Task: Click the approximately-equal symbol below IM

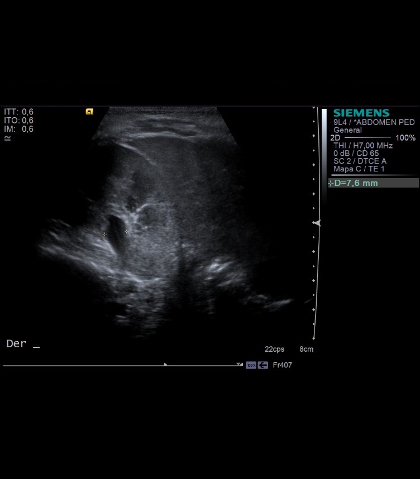Action: point(7,138)
